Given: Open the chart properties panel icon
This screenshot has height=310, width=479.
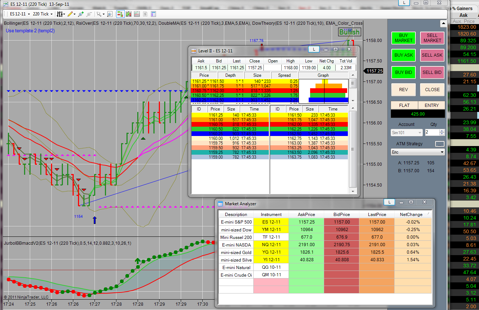Looking at the screenshot, I should pyautogui.click(x=153, y=14).
